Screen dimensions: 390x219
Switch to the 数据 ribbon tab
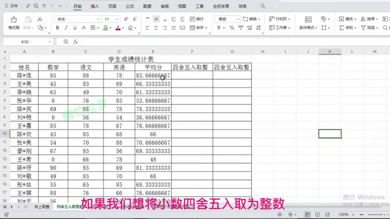coord(147,6)
